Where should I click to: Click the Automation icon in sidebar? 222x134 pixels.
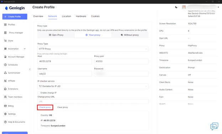tap(5, 48)
